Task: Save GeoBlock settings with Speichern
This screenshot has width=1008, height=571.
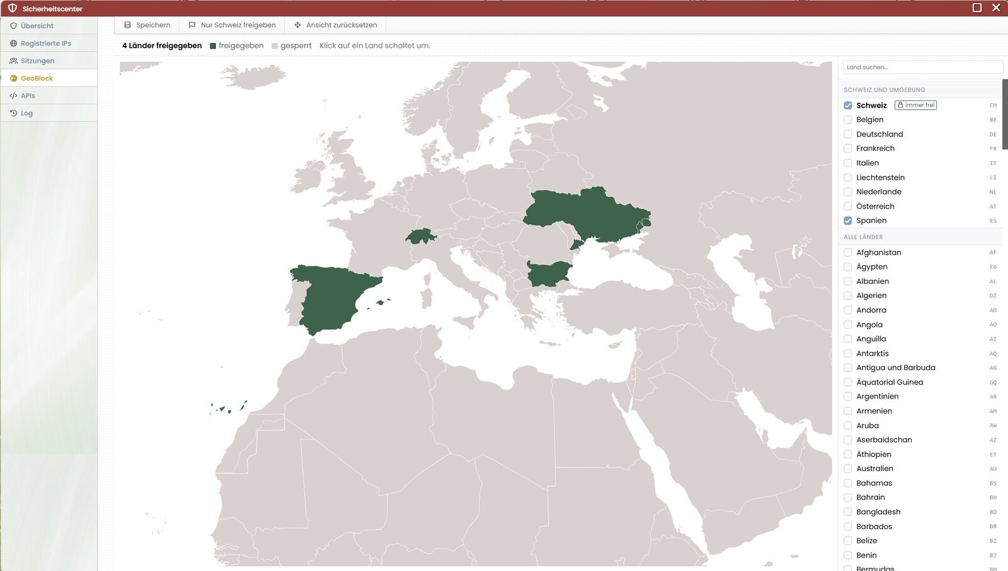Action: 147,25
